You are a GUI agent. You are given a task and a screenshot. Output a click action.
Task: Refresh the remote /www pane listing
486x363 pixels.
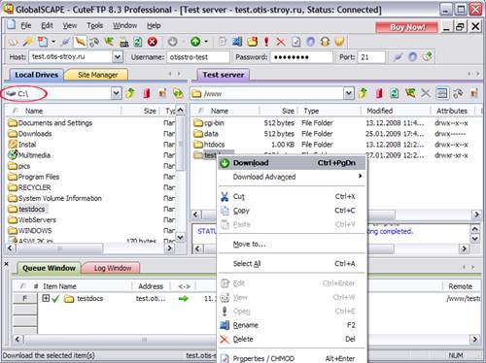394,93
